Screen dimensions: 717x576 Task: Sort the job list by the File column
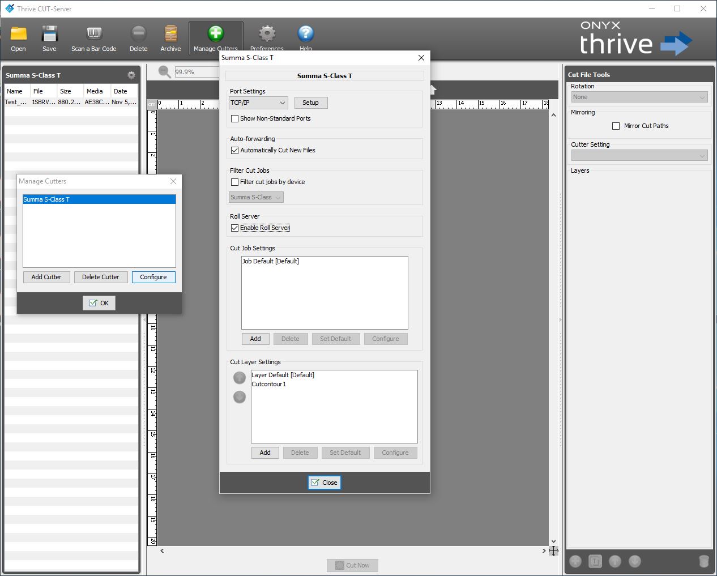coord(44,91)
